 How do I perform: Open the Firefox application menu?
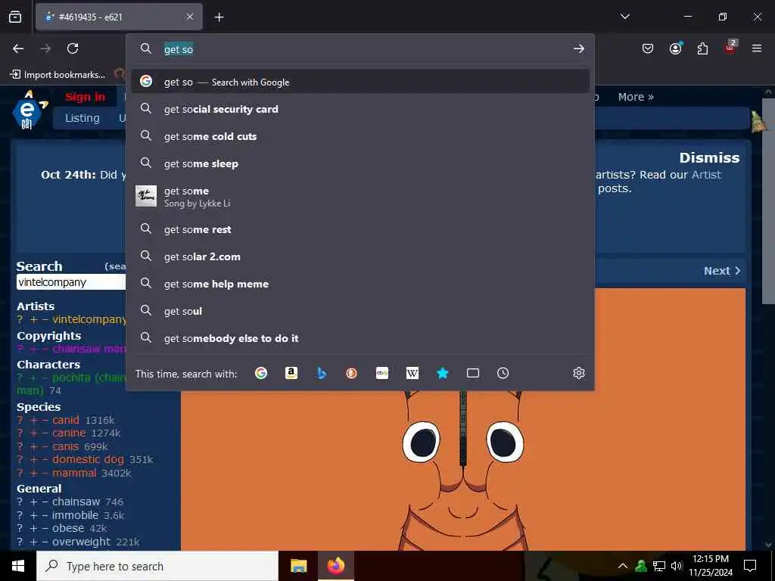[x=757, y=48]
